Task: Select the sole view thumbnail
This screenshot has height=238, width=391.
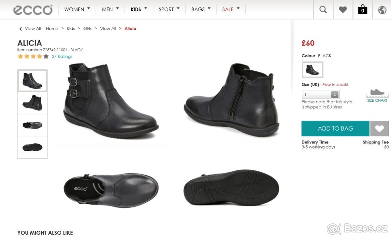Action: tap(32, 147)
